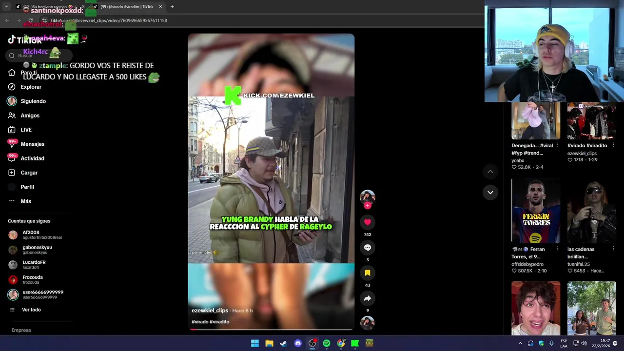Open Denegada #viral video thumbnail
624x351 pixels.
click(x=536, y=120)
